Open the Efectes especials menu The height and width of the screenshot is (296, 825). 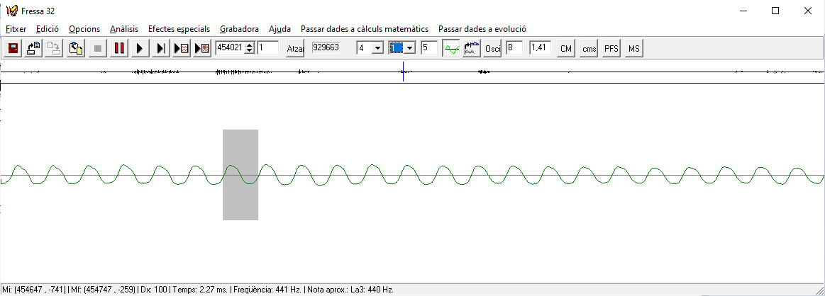tap(179, 29)
